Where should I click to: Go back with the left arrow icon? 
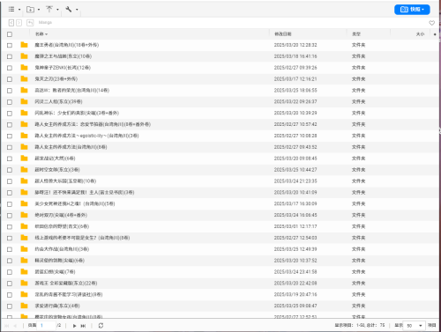click(x=11, y=23)
